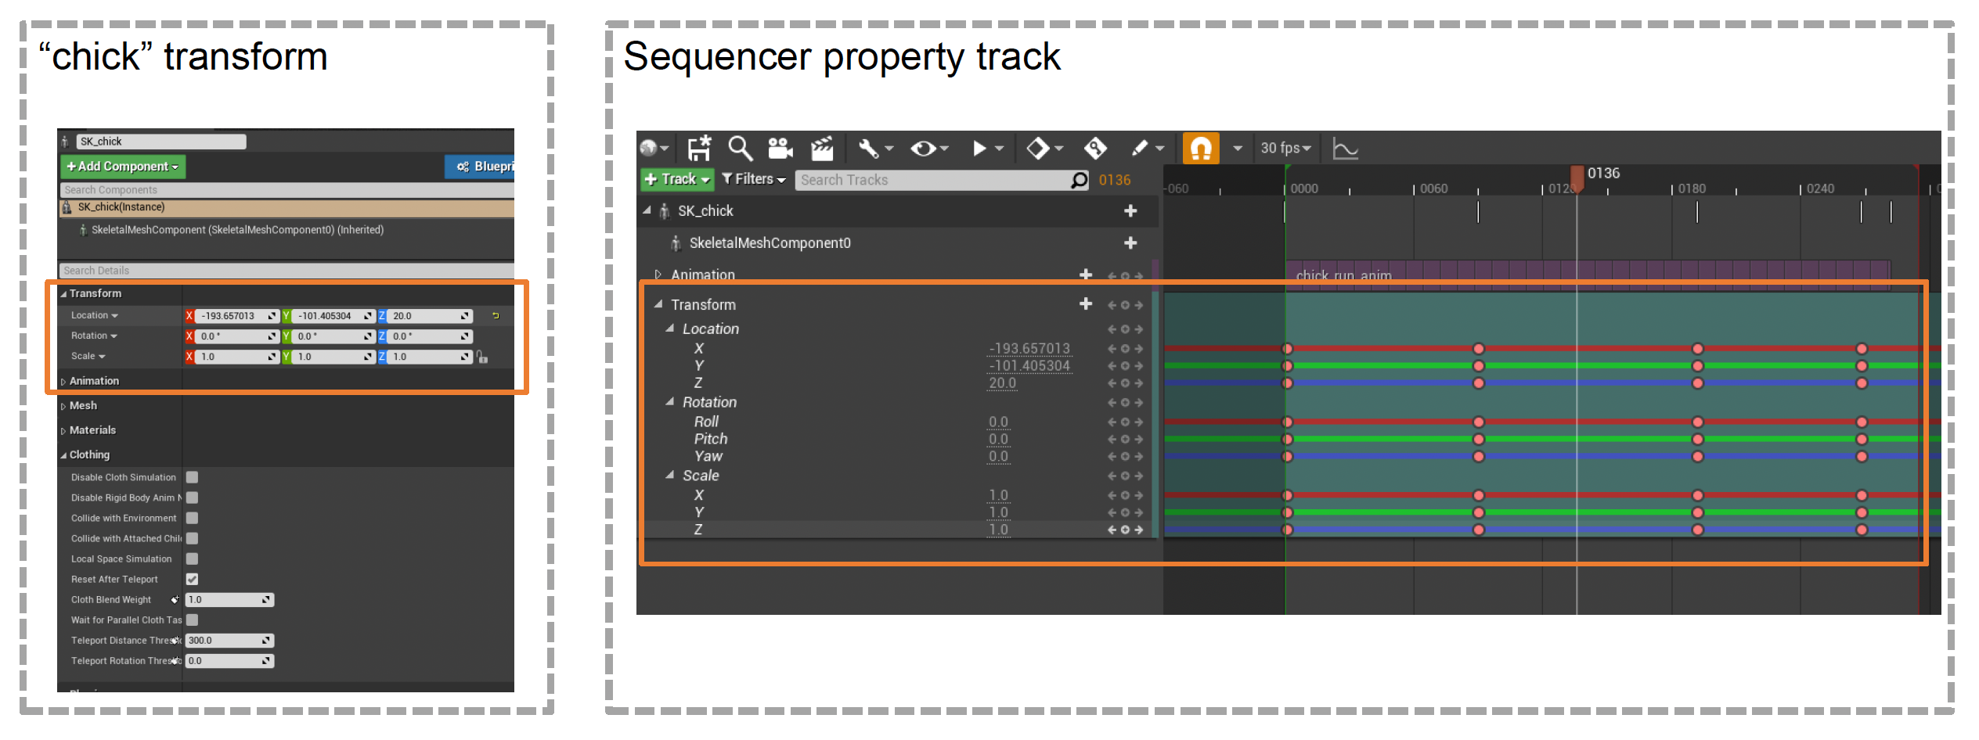Open the Curve Editor icon

1345,148
